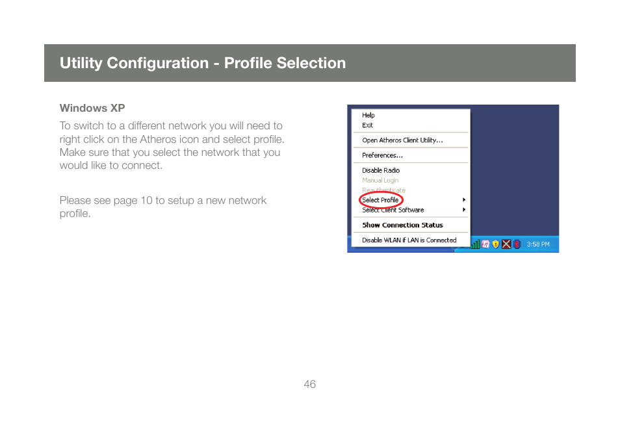Select Disable Radio in the menu
Image resolution: width=620 pixels, height=432 pixels.
tap(411, 170)
